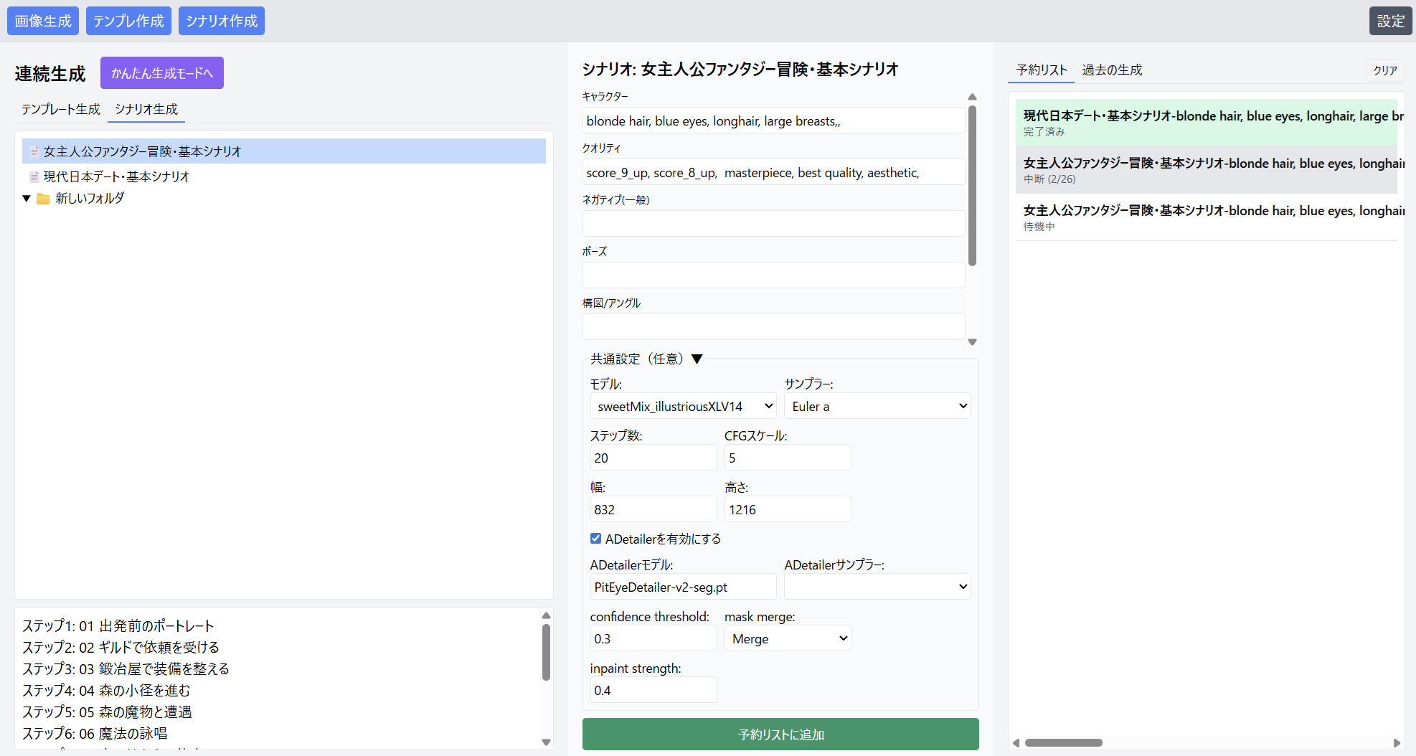Click the reservation list scroll left arrow

[x=1016, y=743]
